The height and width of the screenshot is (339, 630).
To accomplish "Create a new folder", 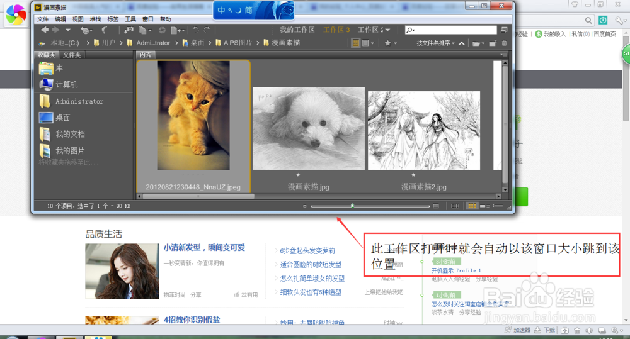I will [493, 43].
